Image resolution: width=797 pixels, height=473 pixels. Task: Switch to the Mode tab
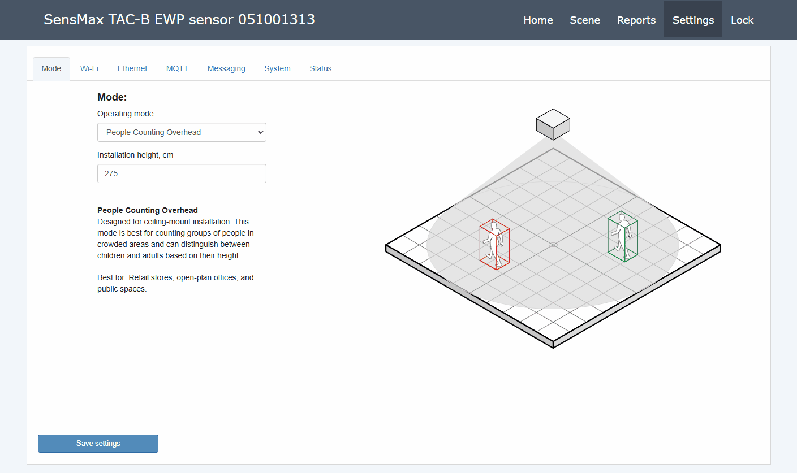pyautogui.click(x=51, y=68)
